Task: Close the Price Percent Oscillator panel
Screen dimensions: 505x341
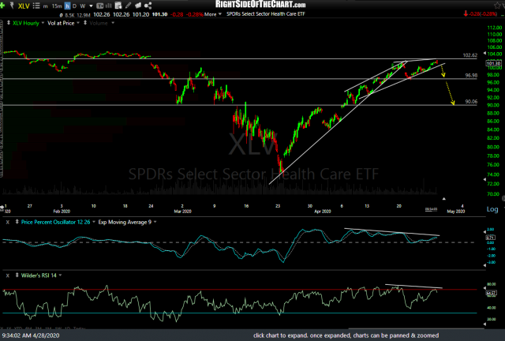Action: point(8,223)
